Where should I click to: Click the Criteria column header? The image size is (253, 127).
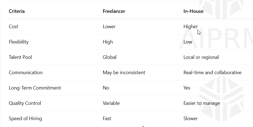(x=16, y=11)
